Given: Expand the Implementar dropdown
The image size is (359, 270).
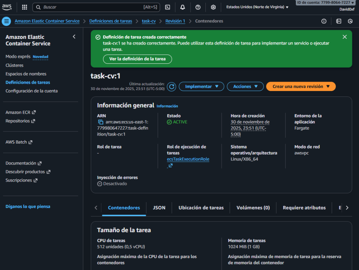Looking at the screenshot, I should click(x=202, y=86).
